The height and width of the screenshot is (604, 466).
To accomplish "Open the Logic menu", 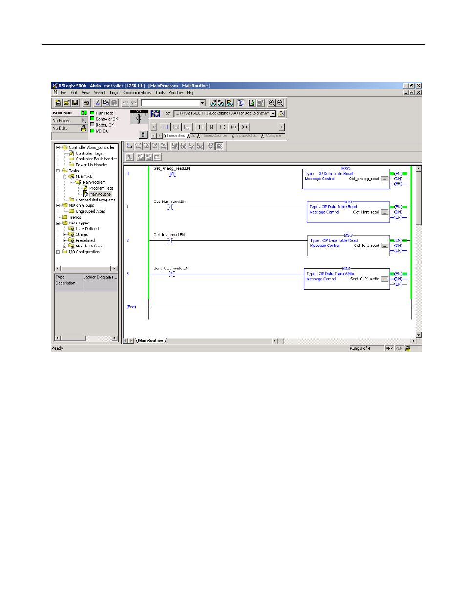I will [114, 92].
